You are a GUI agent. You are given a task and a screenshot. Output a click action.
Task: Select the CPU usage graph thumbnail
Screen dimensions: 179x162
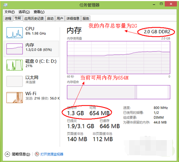click(15, 33)
